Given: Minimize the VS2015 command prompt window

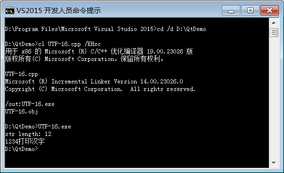Looking at the screenshot, I should pos(231,10).
